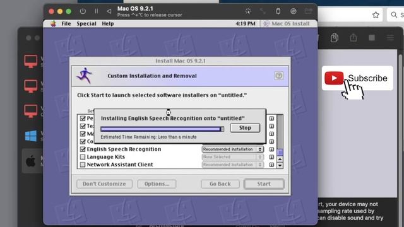Viewport: 404px width, 227px height.
Task: Toggle the checkbox beside the 'Te' item
Action: (x=83, y=126)
